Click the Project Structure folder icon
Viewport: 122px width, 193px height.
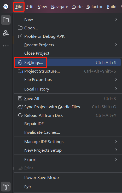click(x=20, y=71)
